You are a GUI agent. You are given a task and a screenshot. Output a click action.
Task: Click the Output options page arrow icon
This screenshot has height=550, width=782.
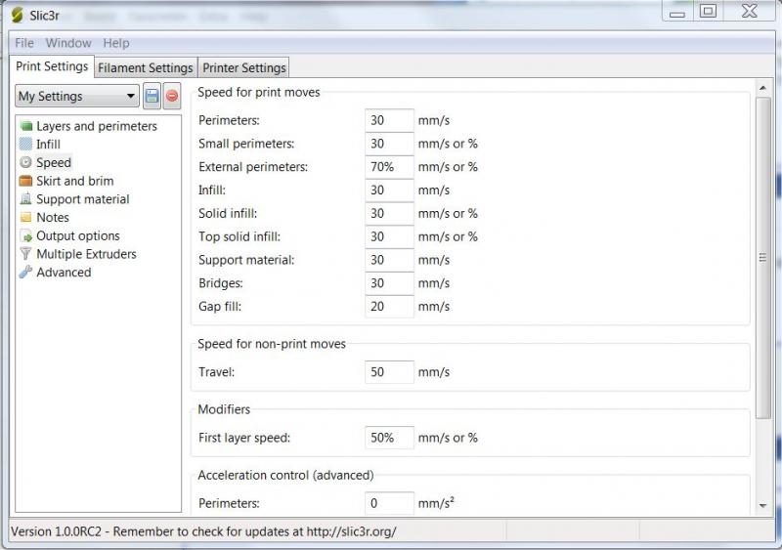(26, 235)
